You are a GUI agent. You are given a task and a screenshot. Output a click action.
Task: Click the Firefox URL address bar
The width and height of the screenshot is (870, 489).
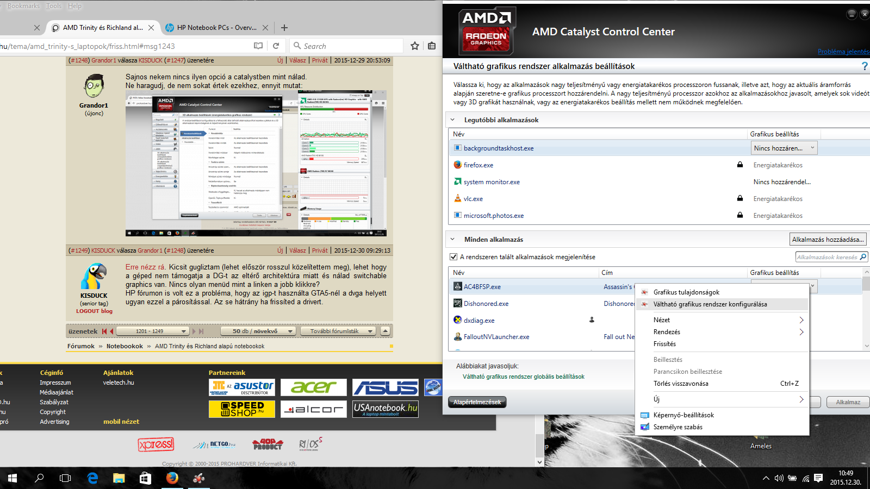coord(125,46)
